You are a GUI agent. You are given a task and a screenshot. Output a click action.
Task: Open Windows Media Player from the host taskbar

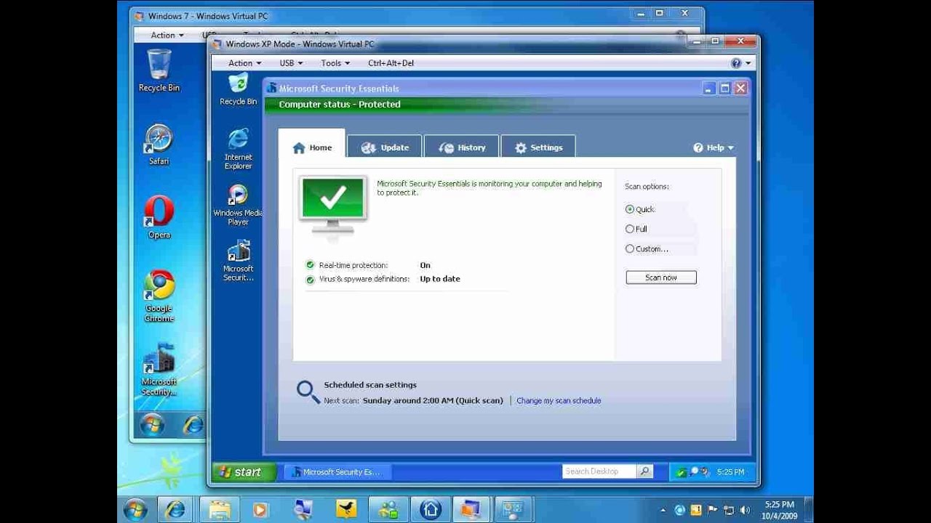tap(260, 509)
